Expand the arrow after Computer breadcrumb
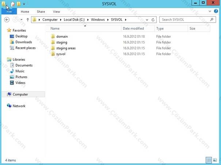Viewport: 221px width, 165px height. [61, 20]
